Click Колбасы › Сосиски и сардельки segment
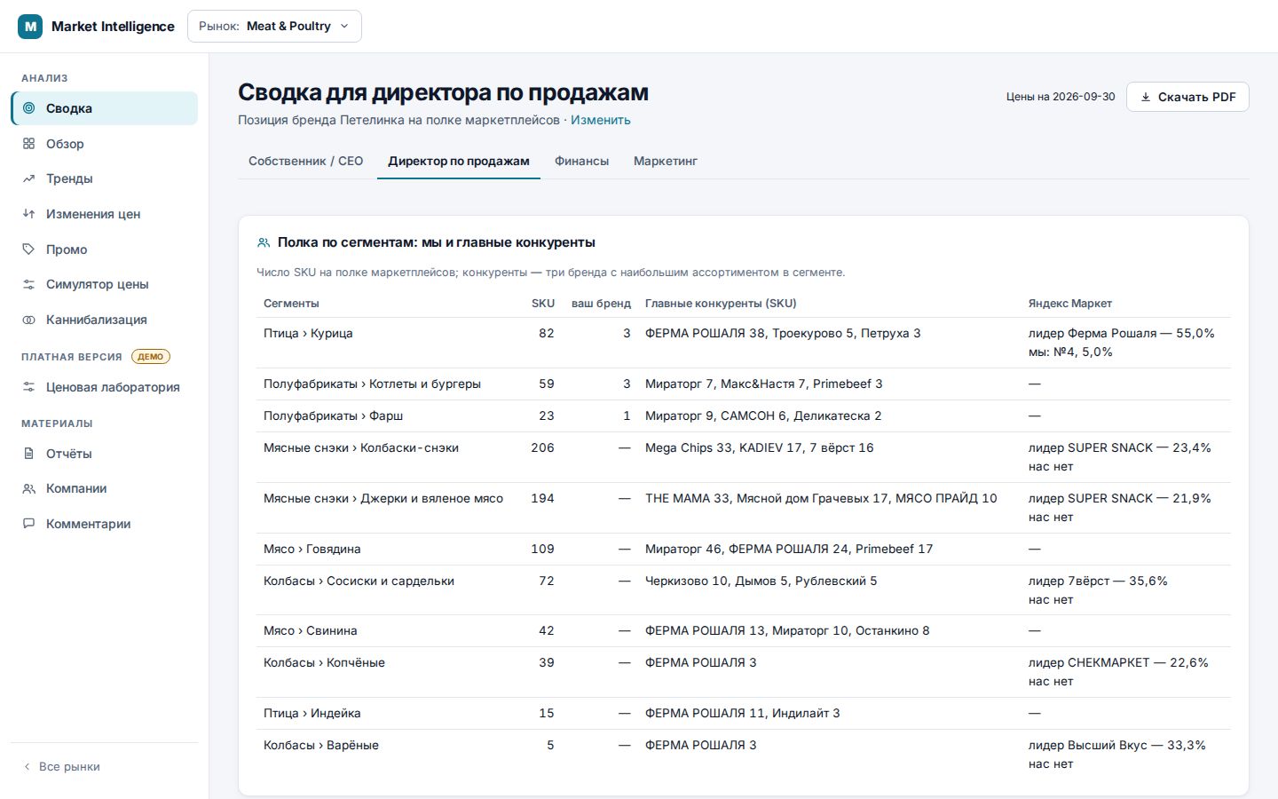1278x799 pixels. 359,581
